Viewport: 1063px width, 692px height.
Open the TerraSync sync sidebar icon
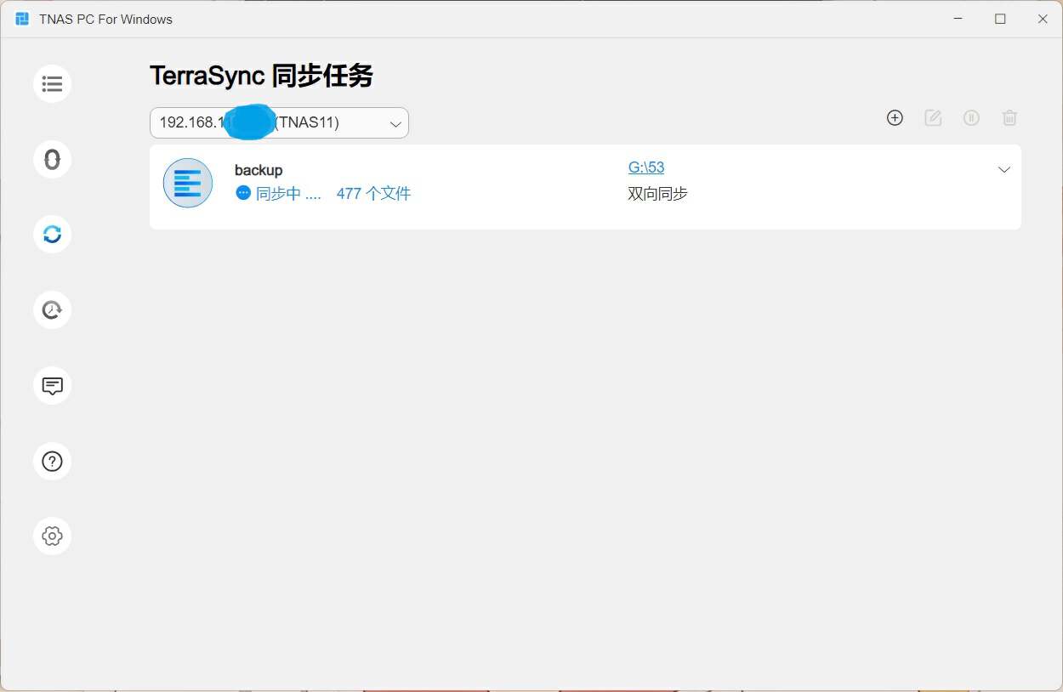coord(52,235)
